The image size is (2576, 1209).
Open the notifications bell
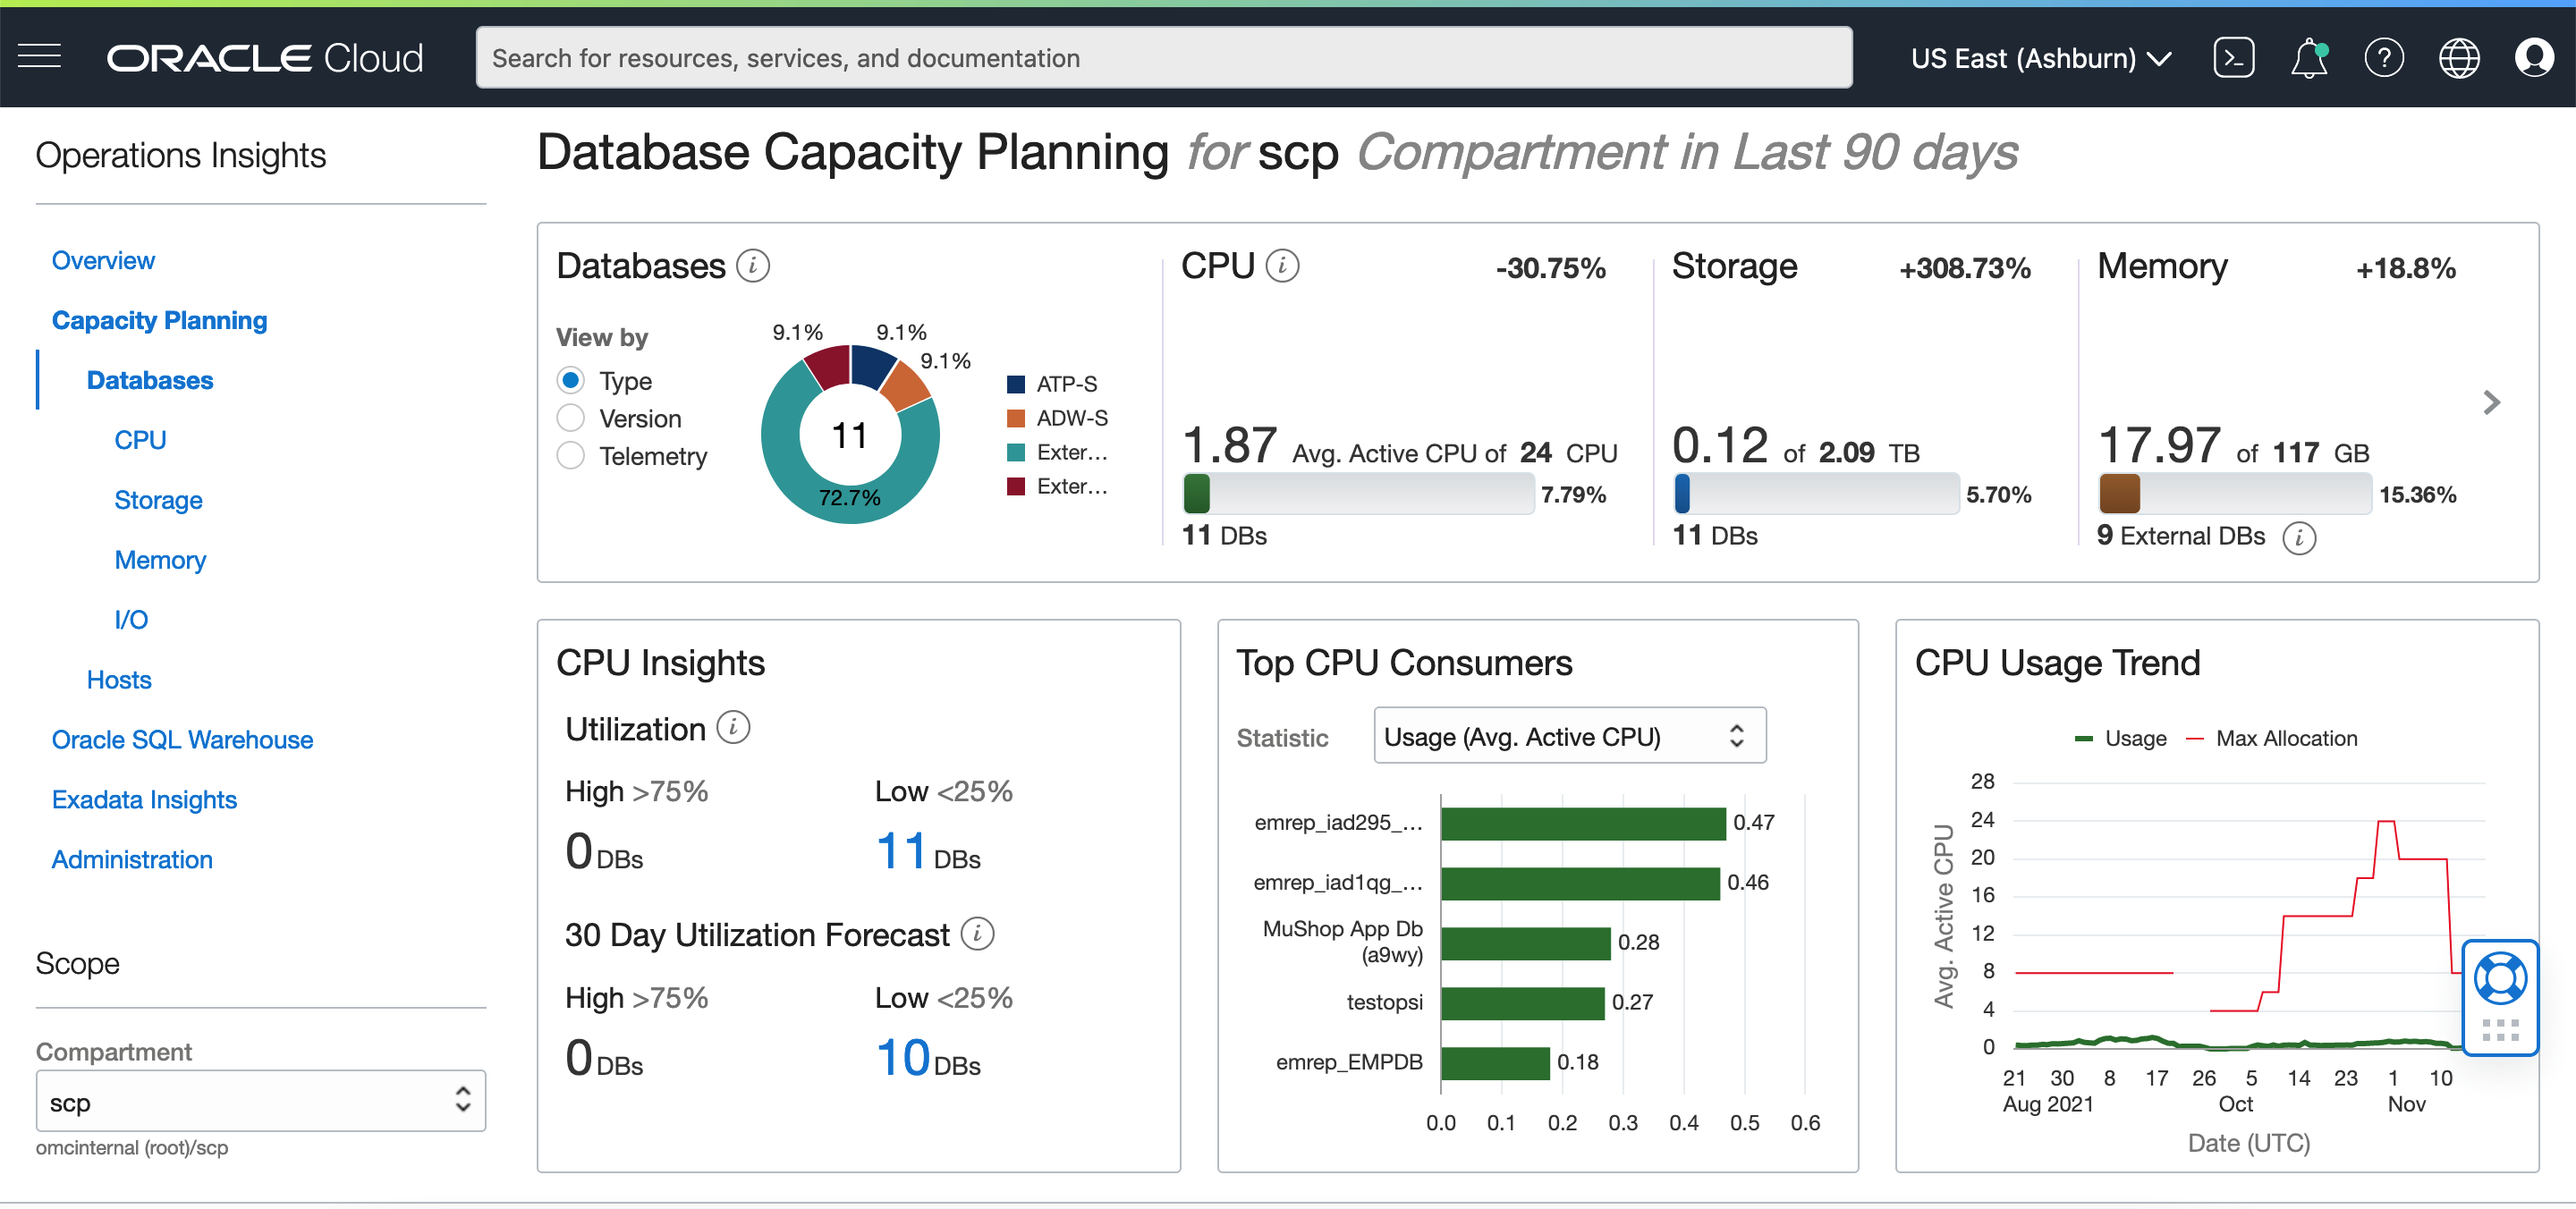[2308, 58]
